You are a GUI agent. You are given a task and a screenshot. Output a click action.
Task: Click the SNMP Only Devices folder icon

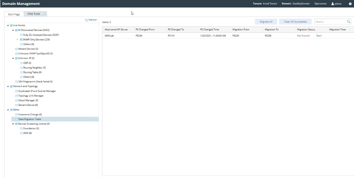coord(21,40)
